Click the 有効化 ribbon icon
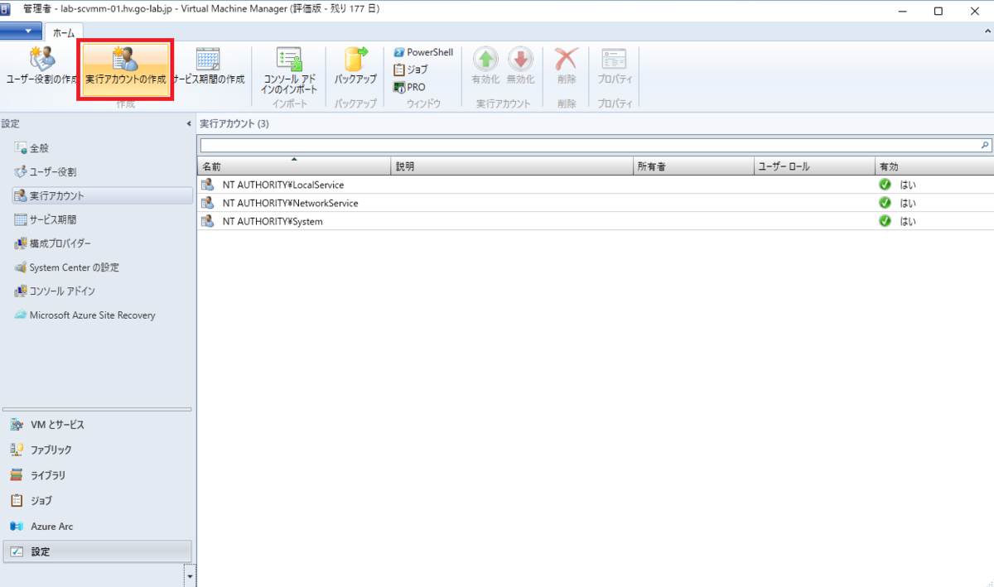The width and height of the screenshot is (994, 587). (485, 59)
